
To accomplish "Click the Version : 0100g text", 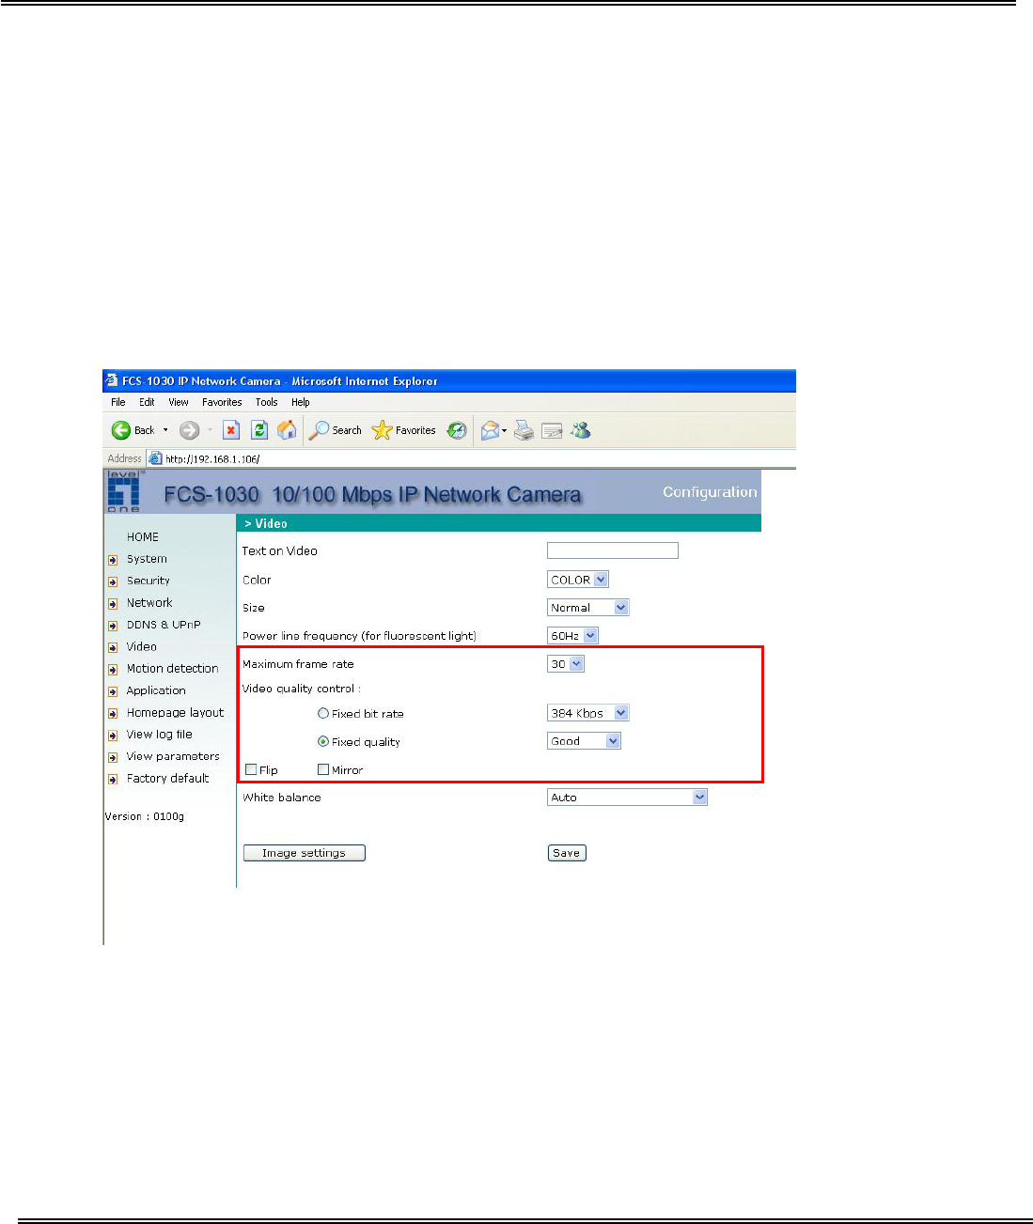I will coord(145,816).
